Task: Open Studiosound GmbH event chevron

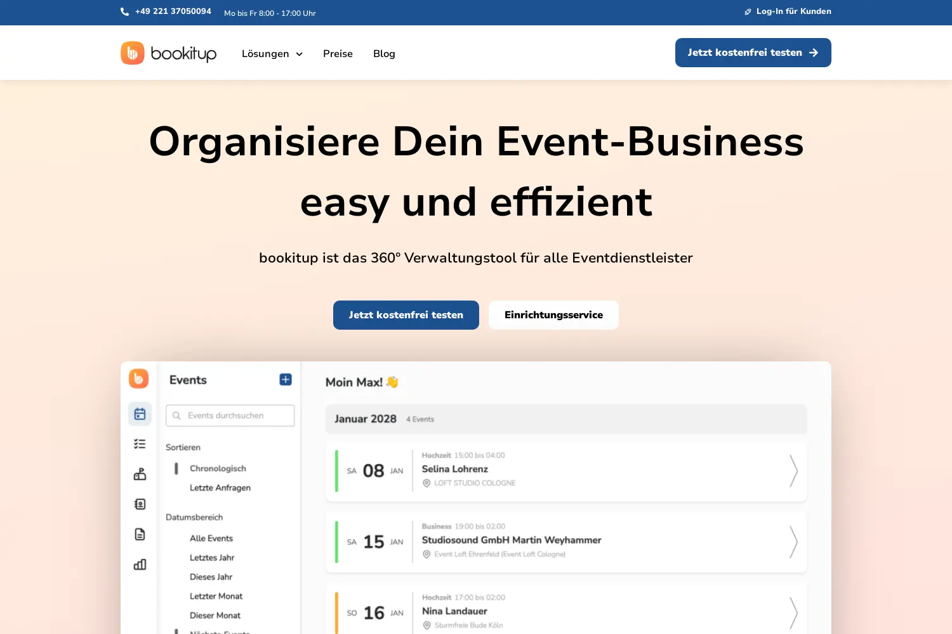Action: [x=793, y=541]
